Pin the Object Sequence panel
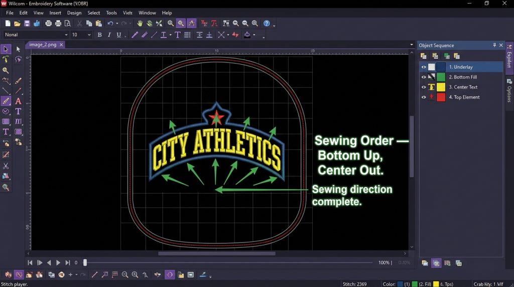514x287 pixels. pos(494,45)
